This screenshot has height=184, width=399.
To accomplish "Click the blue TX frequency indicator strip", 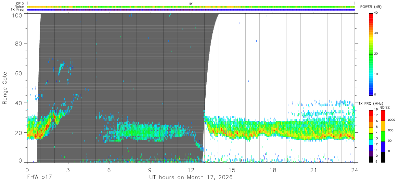I will [191, 10].
